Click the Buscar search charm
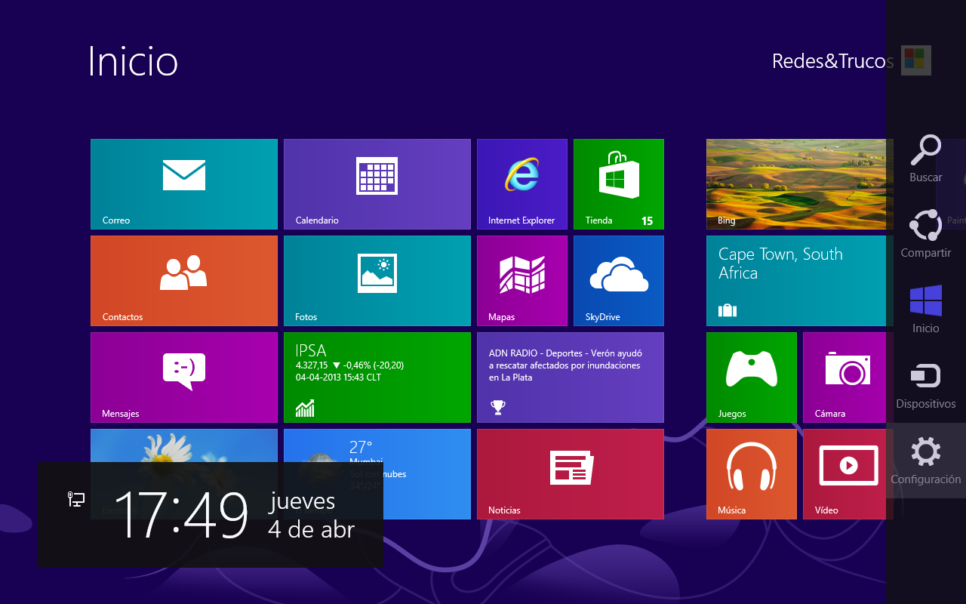This screenshot has width=966, height=604. pyautogui.click(x=926, y=159)
